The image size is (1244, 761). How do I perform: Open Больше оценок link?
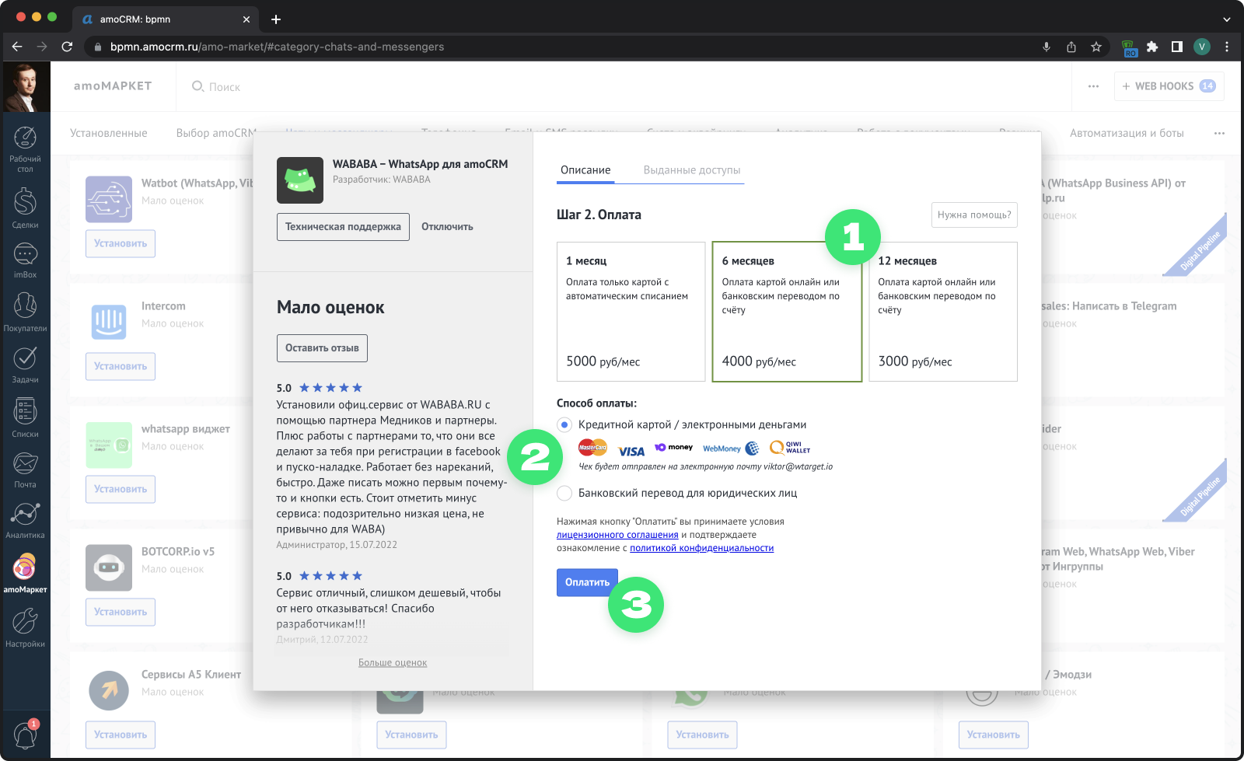393,663
